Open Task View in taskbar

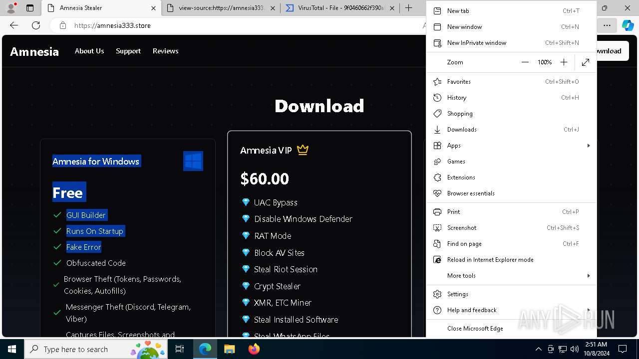(180, 349)
